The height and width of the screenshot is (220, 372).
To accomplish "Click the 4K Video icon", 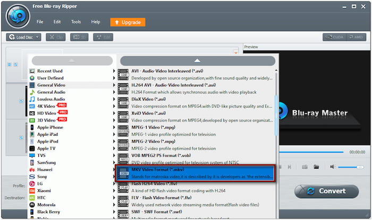I will click(32, 106).
